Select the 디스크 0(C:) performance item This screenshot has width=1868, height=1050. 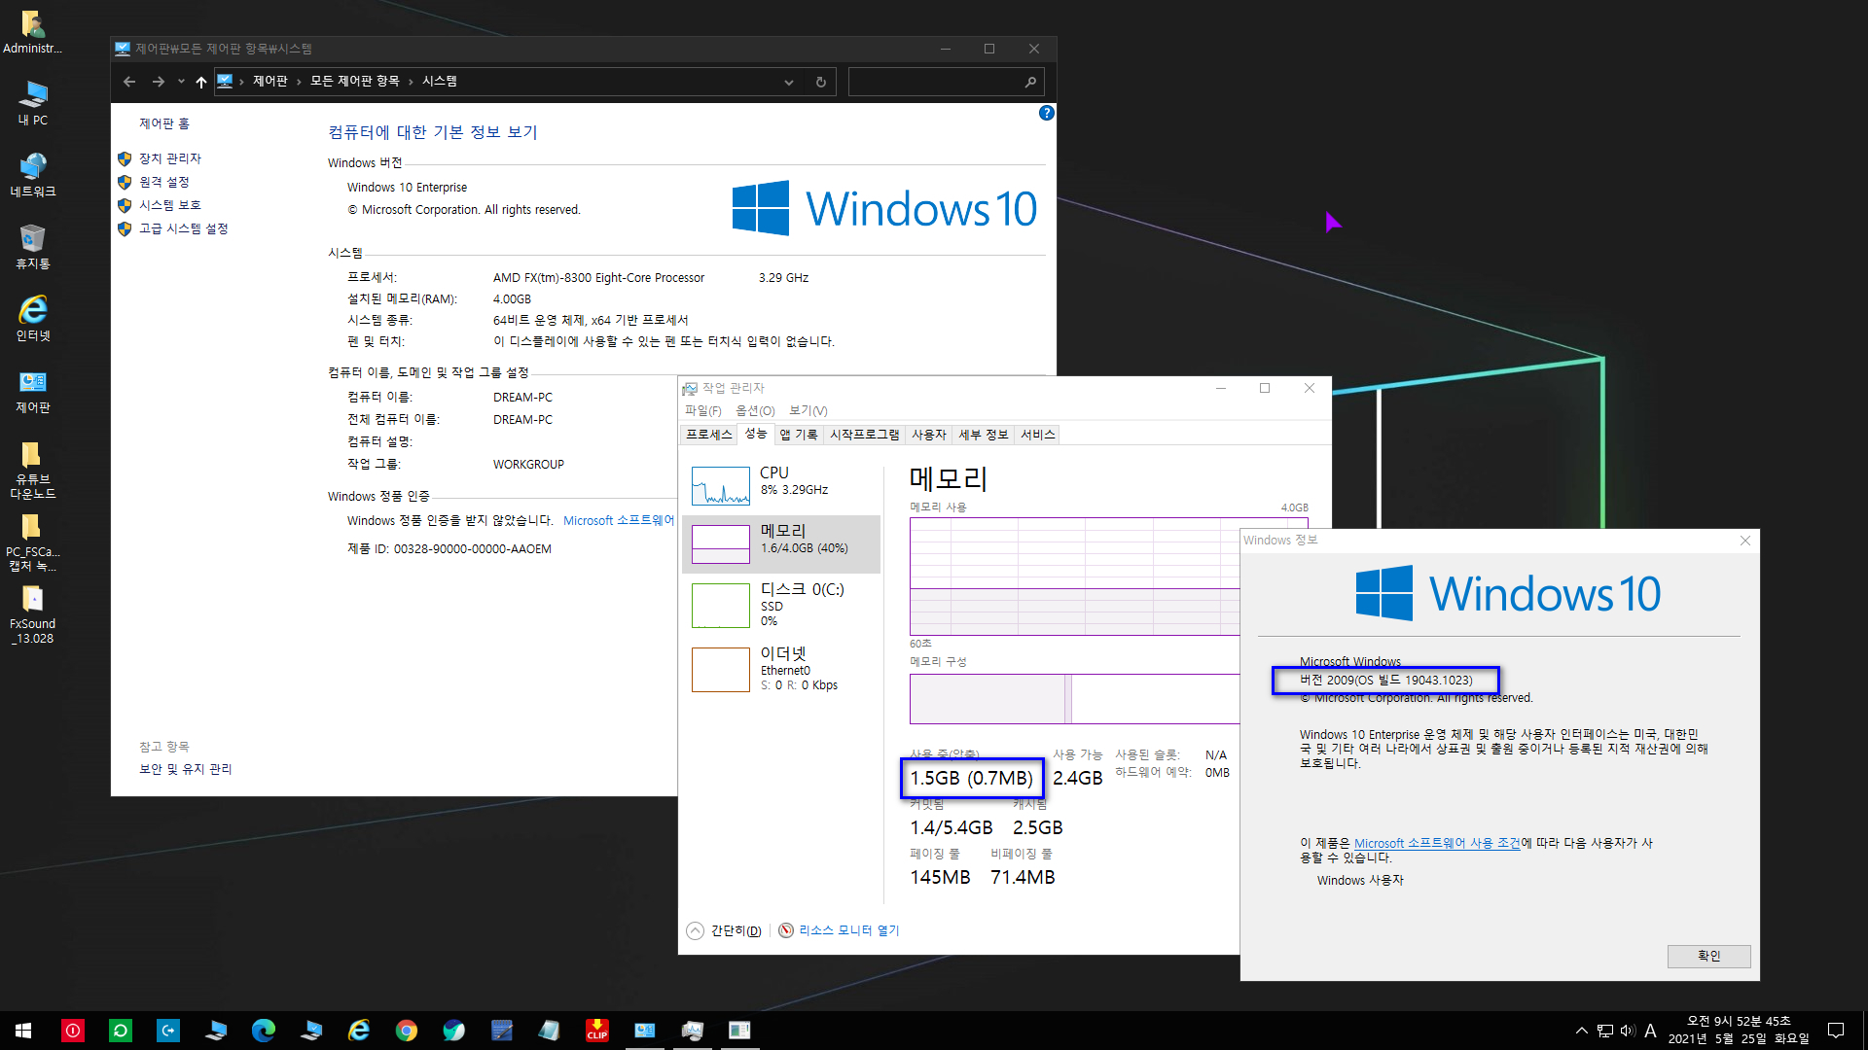[781, 605]
